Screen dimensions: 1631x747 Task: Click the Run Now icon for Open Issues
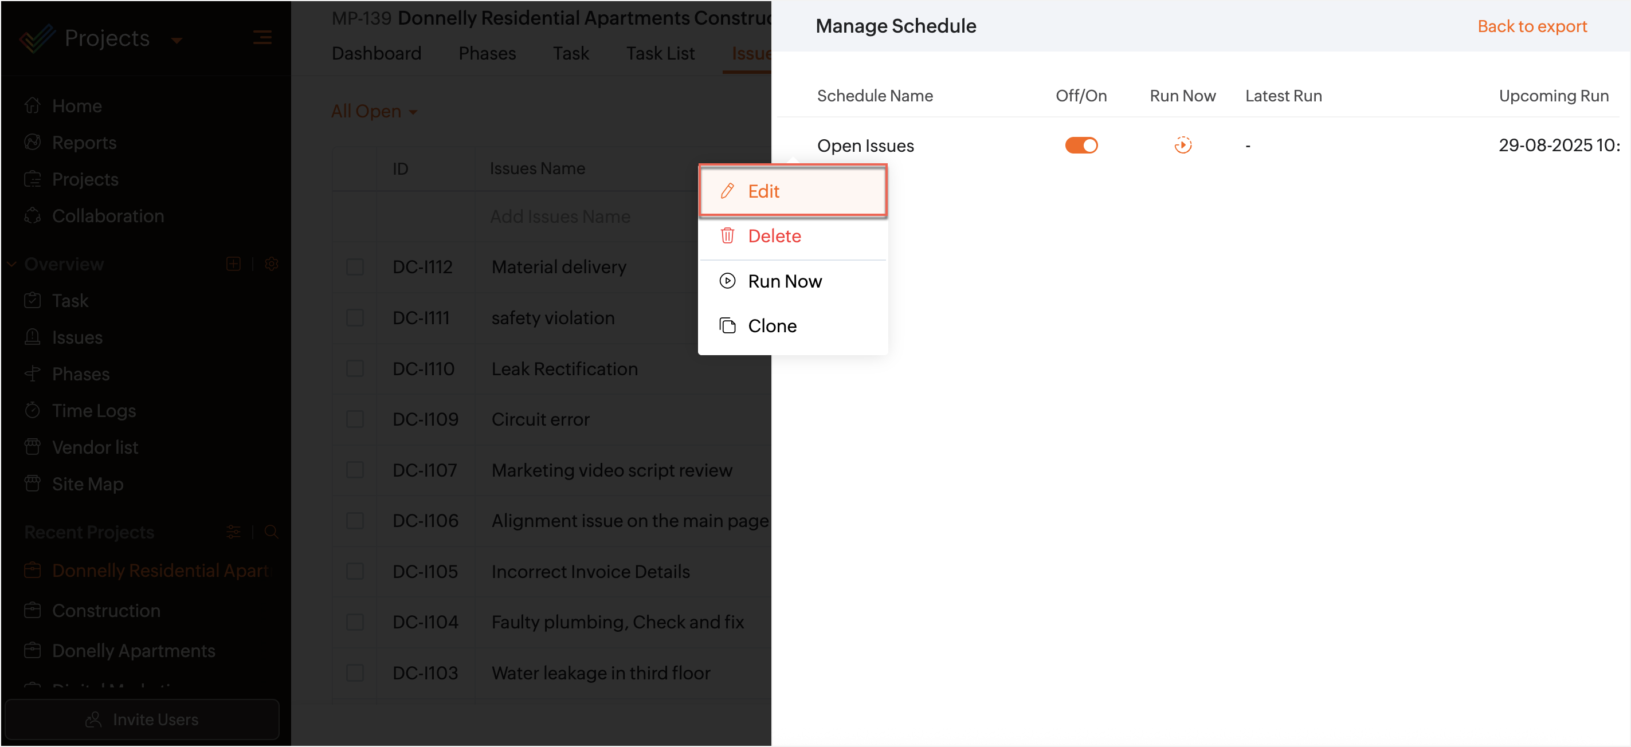(x=1182, y=146)
